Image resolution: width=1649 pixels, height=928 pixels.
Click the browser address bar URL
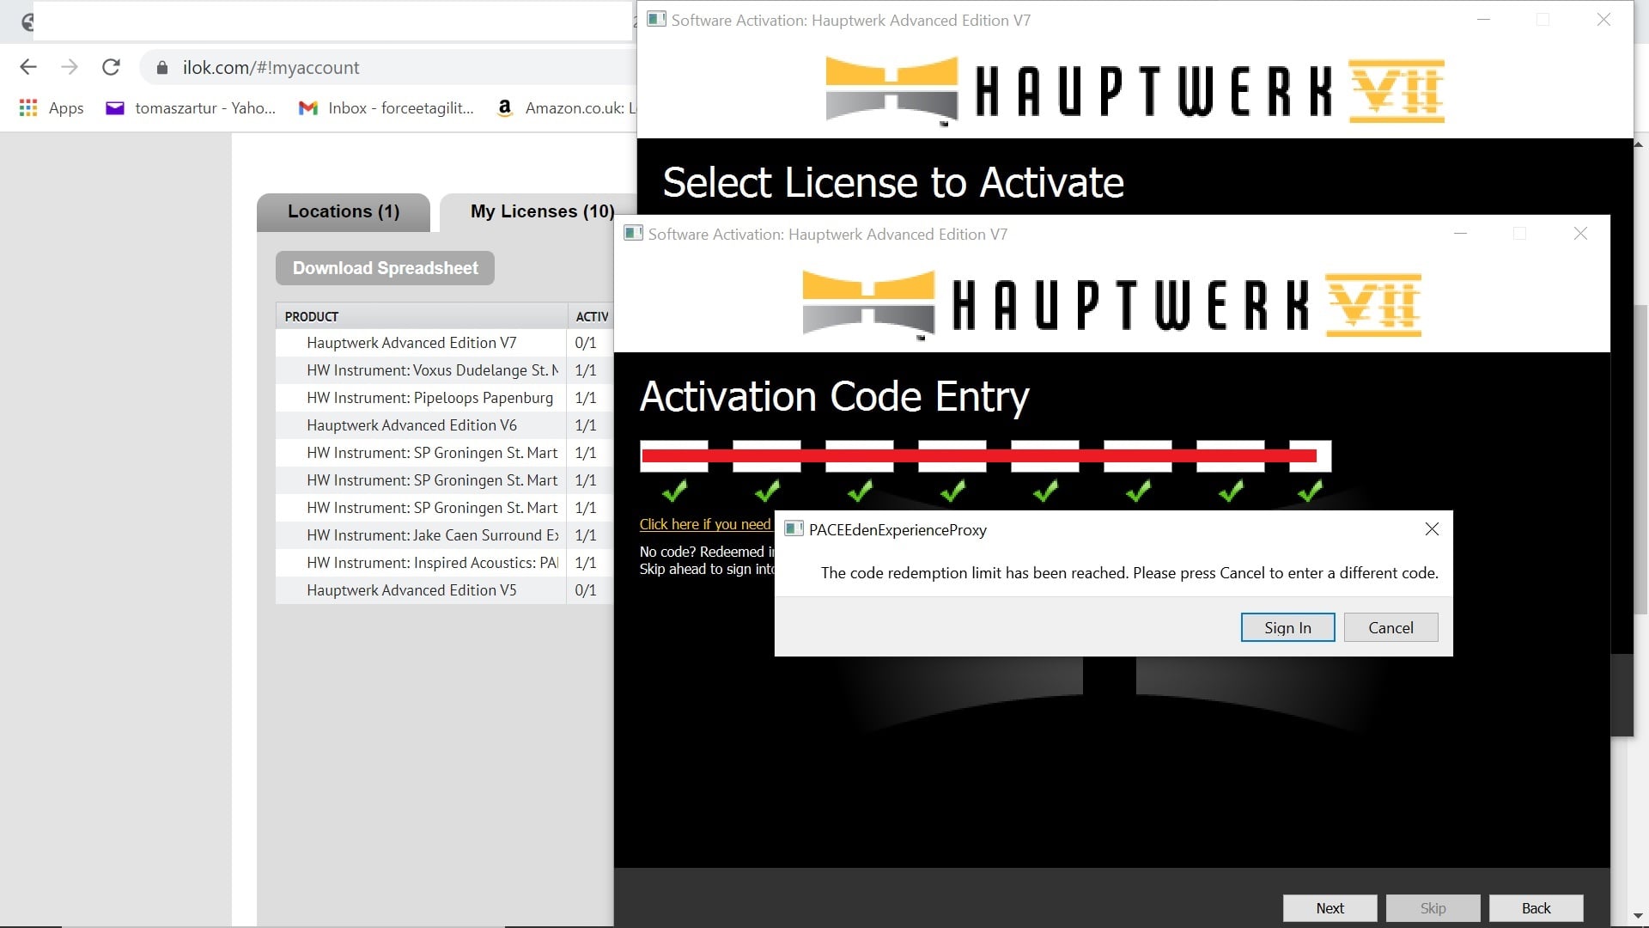(x=271, y=67)
